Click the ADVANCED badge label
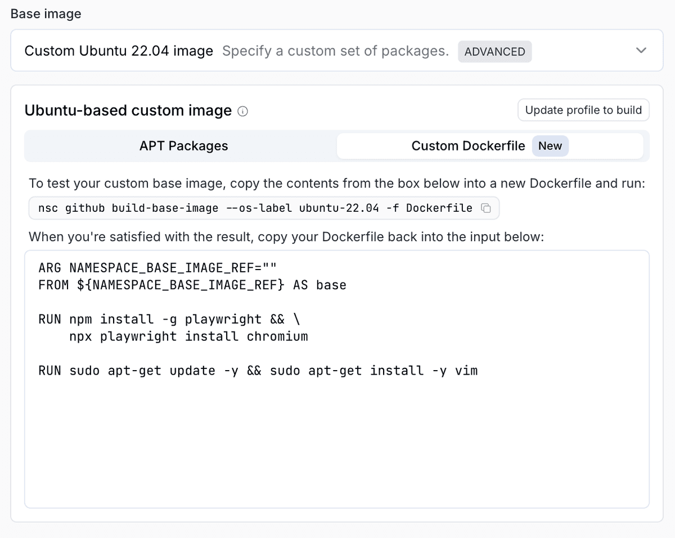The image size is (675, 538). [x=494, y=51]
